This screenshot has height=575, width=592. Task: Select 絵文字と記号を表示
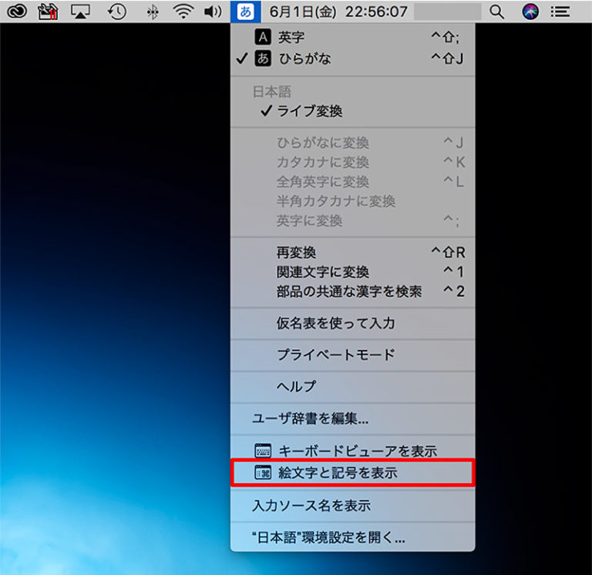click(x=352, y=472)
